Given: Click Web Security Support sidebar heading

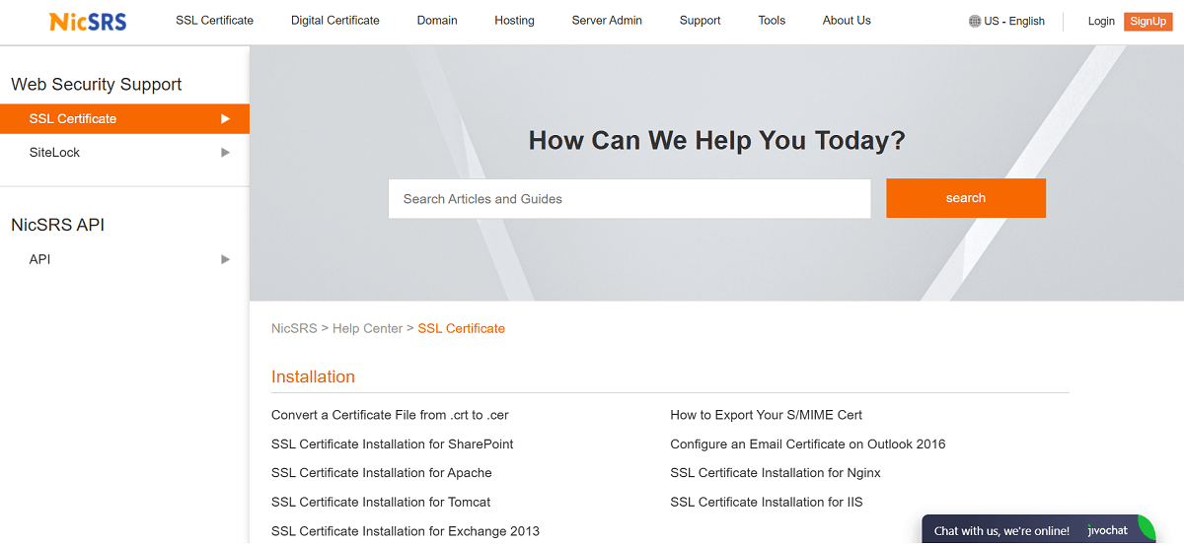Looking at the screenshot, I should coord(97,85).
